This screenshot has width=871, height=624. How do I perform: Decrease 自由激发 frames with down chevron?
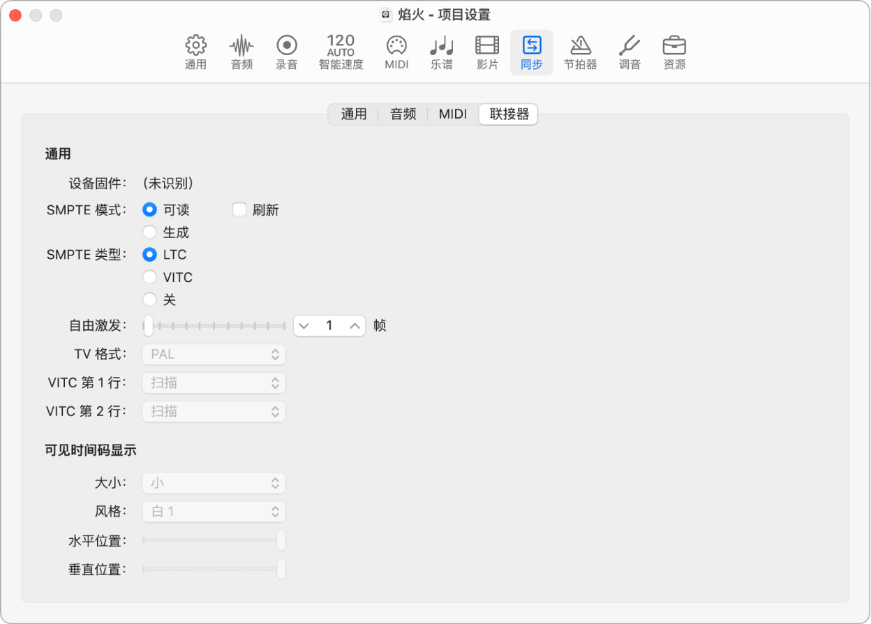coord(304,325)
